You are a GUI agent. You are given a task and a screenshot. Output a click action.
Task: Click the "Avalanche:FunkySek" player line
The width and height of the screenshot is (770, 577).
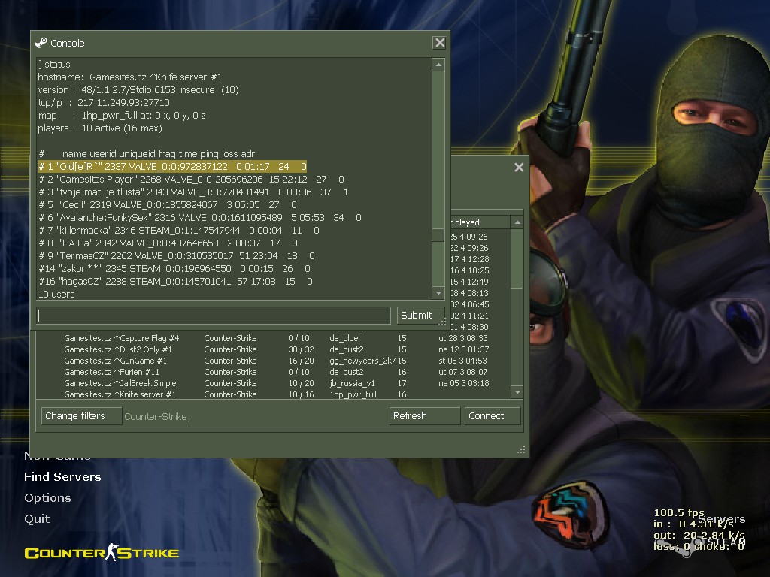click(x=200, y=217)
